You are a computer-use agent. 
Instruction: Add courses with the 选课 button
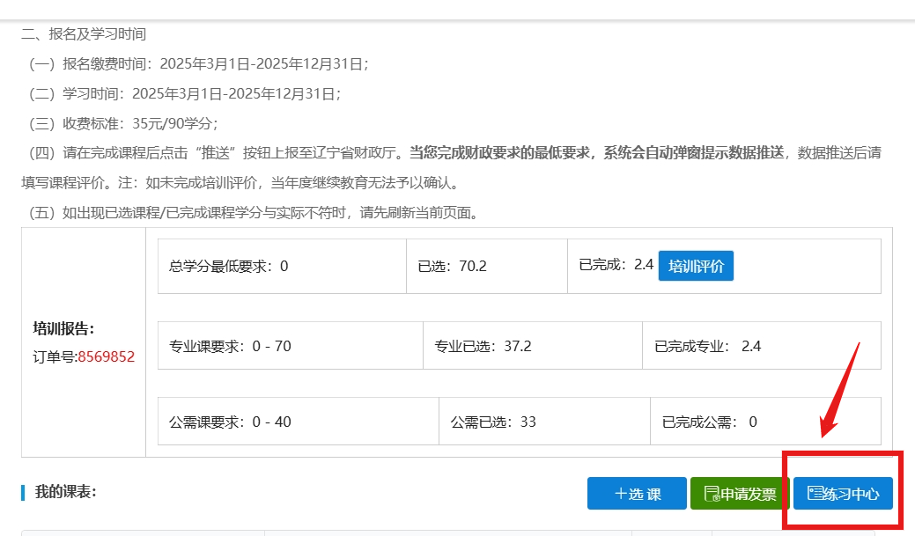coord(637,494)
